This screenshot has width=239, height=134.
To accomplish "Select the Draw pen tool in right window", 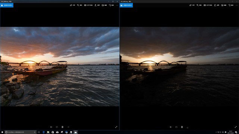I will 217,5.
